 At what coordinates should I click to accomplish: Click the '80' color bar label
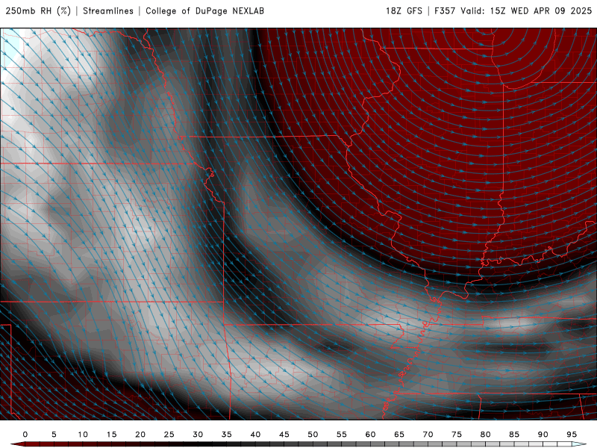(486, 435)
